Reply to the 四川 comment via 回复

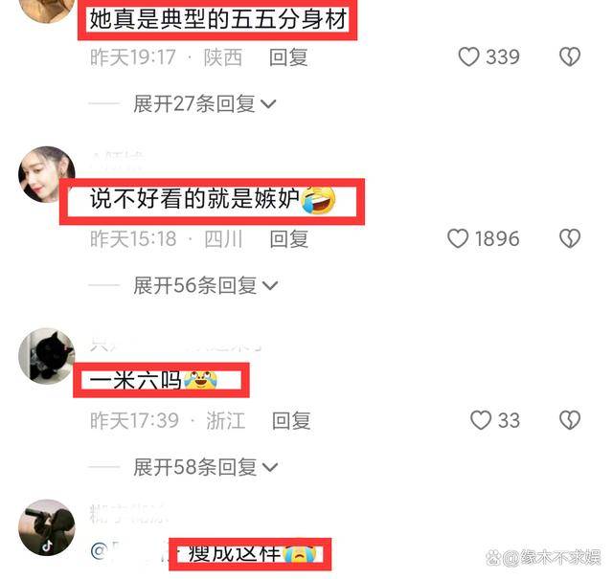289,238
